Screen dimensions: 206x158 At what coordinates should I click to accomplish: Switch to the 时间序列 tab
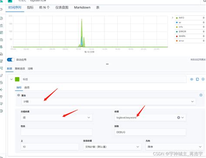click(15, 7)
